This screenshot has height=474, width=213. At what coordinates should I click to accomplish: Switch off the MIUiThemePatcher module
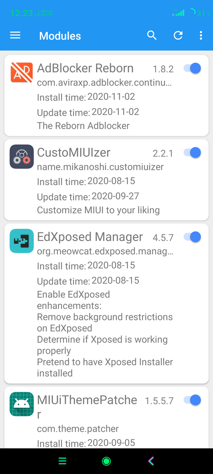(192, 400)
